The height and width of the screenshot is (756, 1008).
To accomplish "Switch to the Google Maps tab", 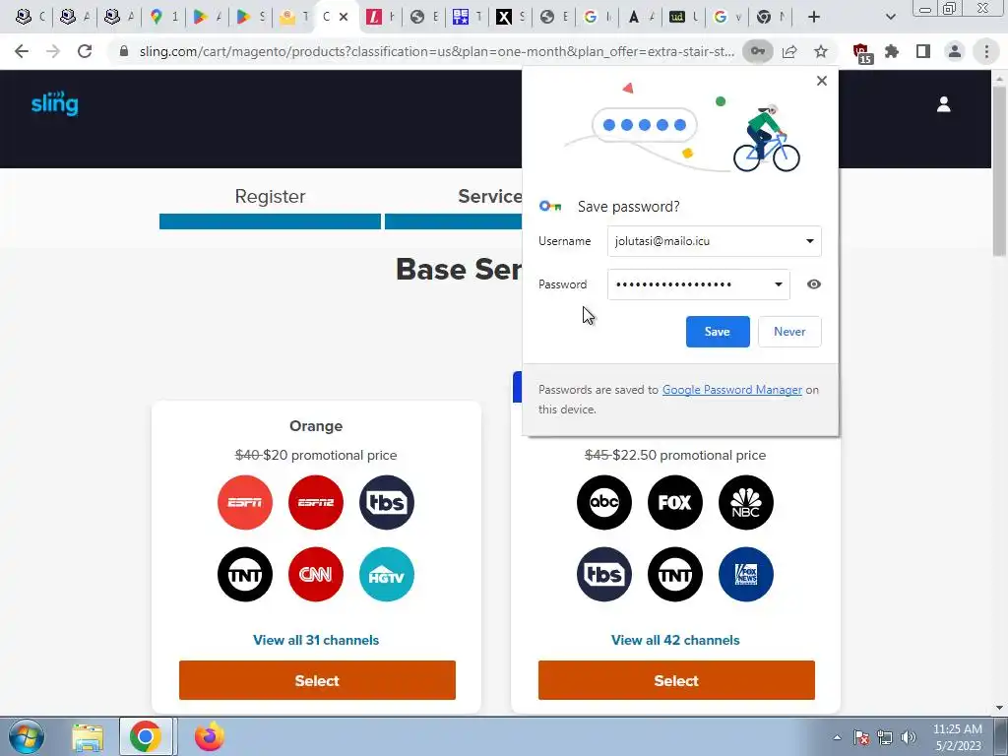I will tap(163, 18).
